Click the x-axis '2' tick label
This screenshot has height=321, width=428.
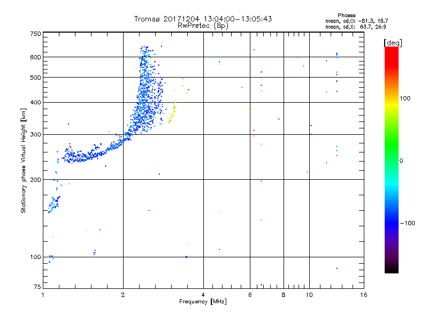pyautogui.click(x=123, y=295)
